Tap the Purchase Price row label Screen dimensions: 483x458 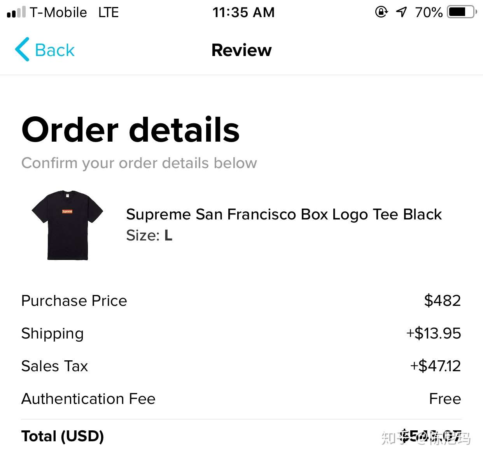click(74, 301)
